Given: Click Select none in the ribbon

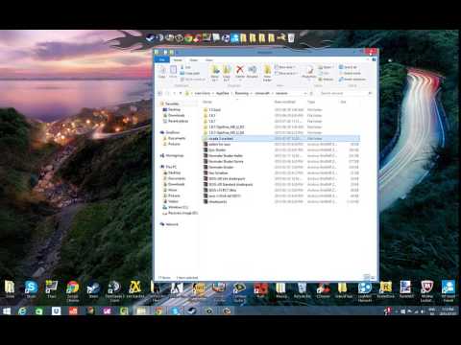Looking at the screenshot, I should pos(350,73).
